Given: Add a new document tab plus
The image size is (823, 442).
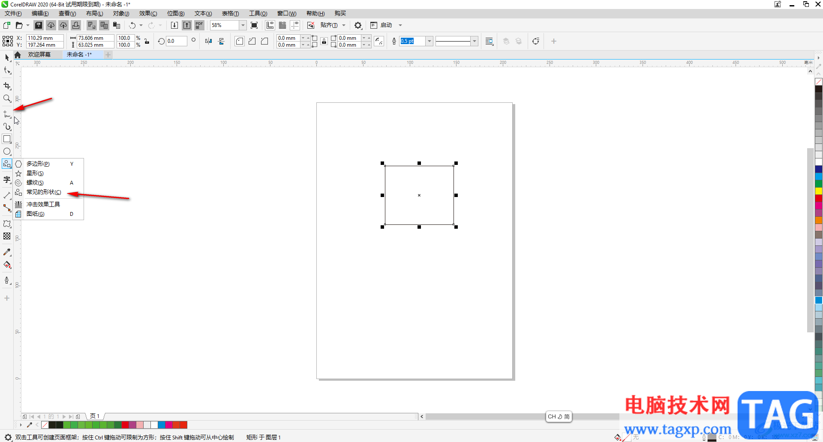Looking at the screenshot, I should click(x=108, y=55).
